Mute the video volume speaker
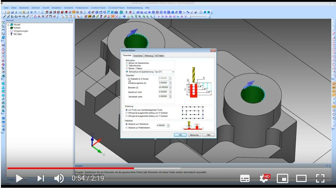This screenshot has width=336, height=188. pos(59,178)
